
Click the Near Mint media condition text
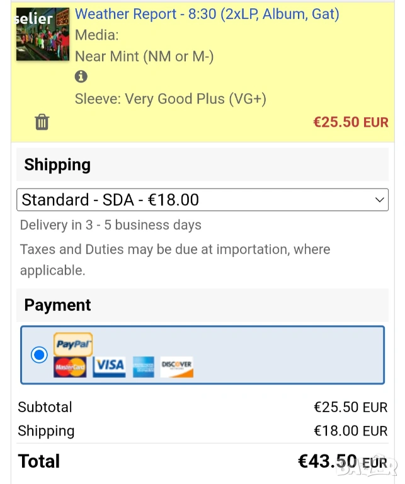144,56
